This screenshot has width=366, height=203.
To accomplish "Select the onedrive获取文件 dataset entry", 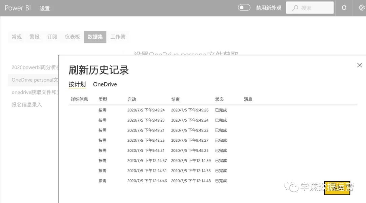I will (x=35, y=92).
